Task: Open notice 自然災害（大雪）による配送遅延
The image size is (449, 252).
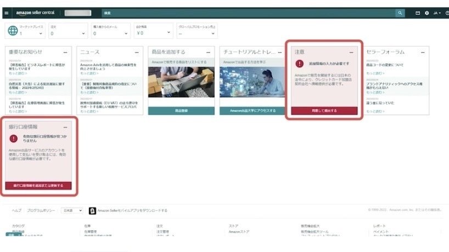Action: (37, 85)
